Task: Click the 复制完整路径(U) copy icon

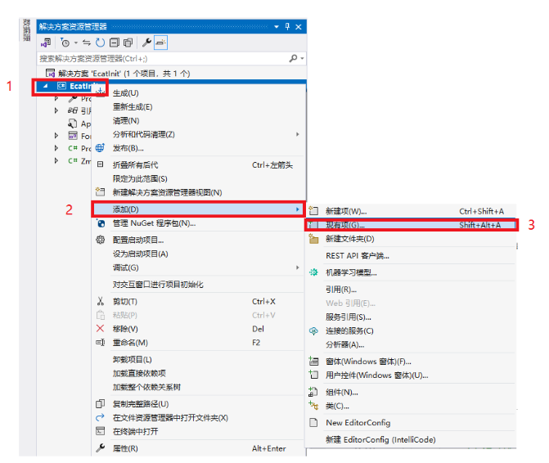Action: 100,404
